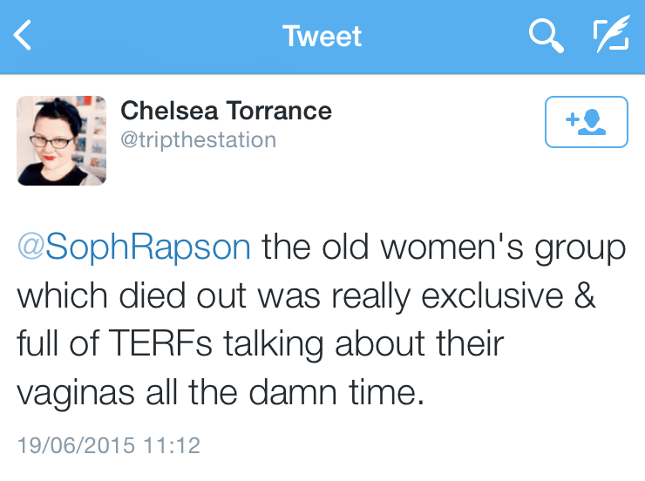Follow Chelsea Torrance using the add-user button
The width and height of the screenshot is (645, 481).
click(x=586, y=122)
